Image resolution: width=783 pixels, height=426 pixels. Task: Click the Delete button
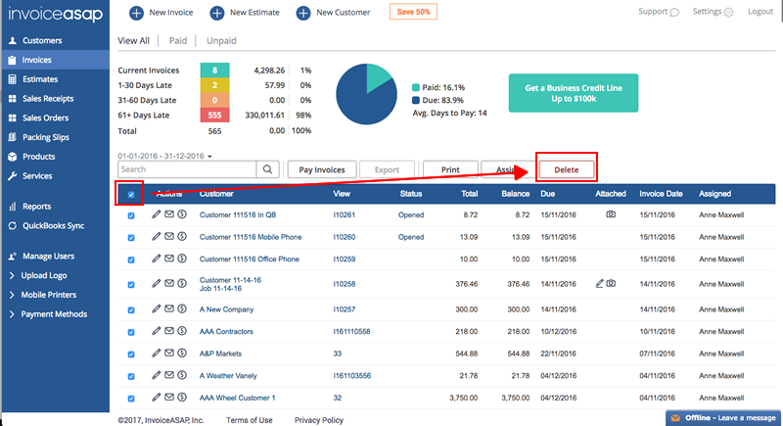click(567, 169)
